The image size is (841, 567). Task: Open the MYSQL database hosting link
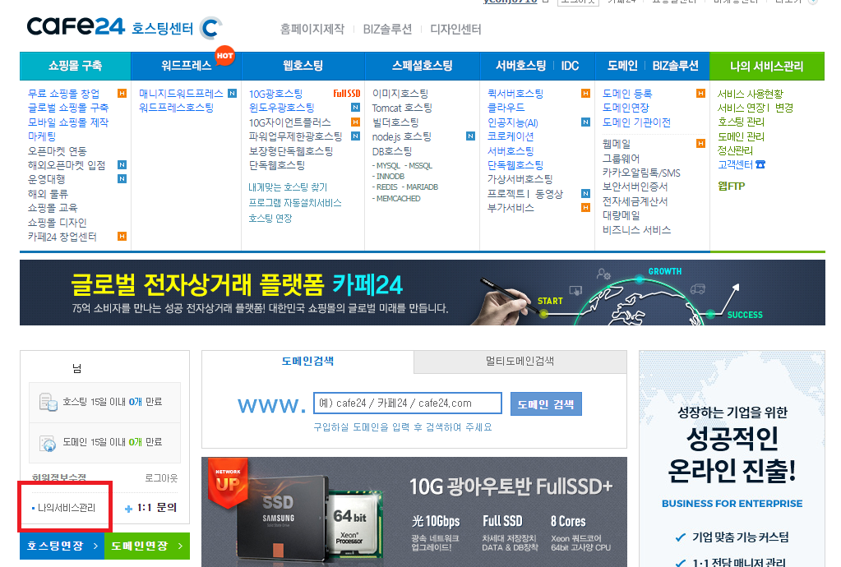tap(388, 166)
